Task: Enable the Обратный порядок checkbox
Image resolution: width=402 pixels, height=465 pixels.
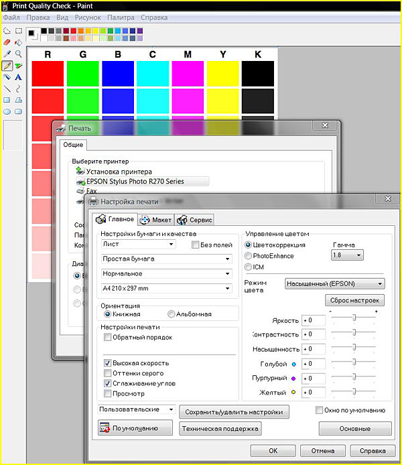Action: [x=108, y=337]
